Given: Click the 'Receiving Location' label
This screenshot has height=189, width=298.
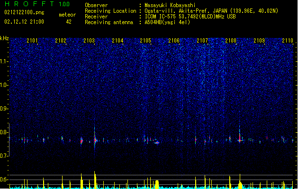Looking at the screenshot, I should point(110,11).
